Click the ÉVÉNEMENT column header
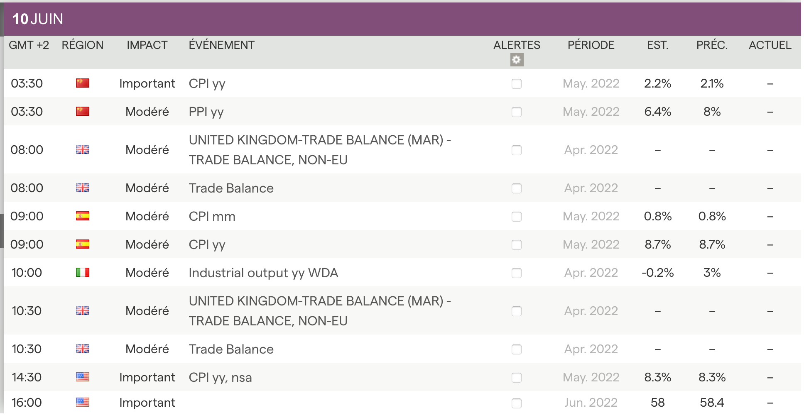804x420 pixels. click(x=221, y=45)
